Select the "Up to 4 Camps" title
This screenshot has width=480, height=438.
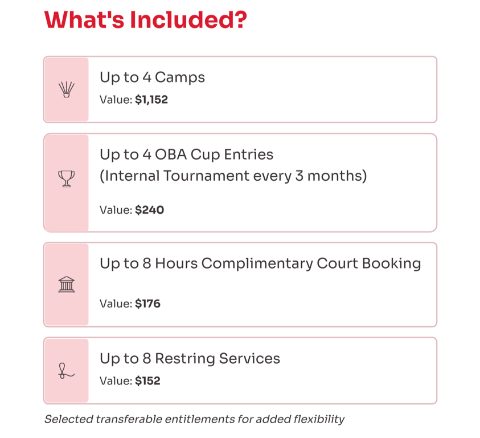[152, 77]
